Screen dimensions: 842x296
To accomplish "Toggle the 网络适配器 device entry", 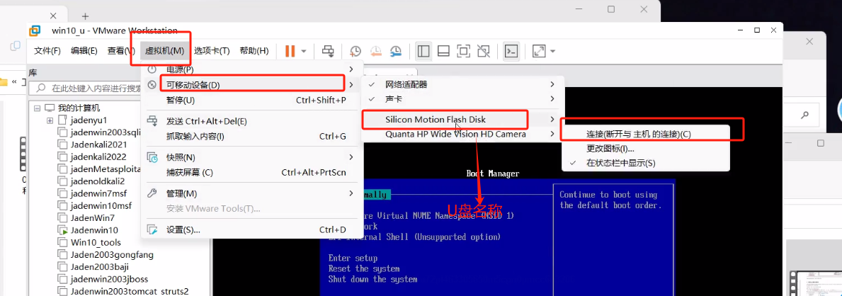I will 463,85.
